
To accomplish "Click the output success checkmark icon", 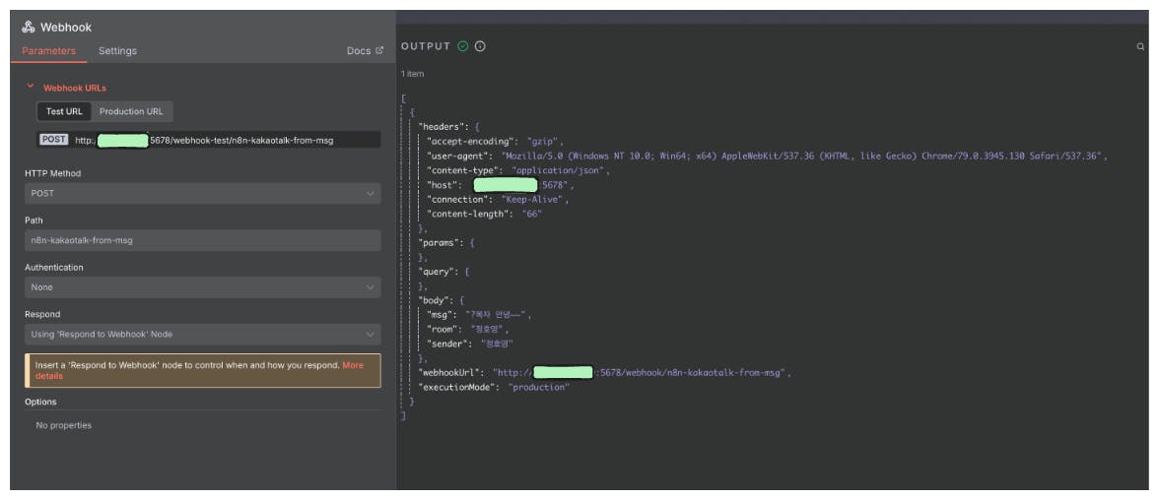I will tap(463, 46).
